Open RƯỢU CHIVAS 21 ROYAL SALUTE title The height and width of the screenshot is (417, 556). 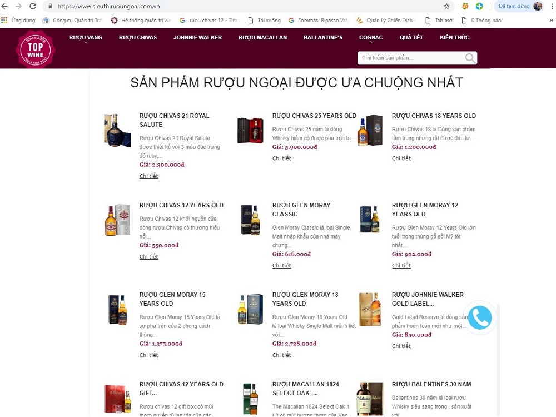pos(175,120)
